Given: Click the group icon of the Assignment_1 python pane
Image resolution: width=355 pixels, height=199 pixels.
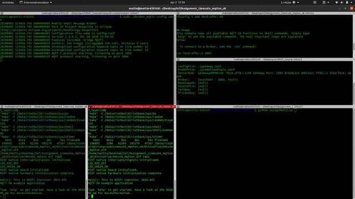Looking at the screenshot, I should [178, 107].
